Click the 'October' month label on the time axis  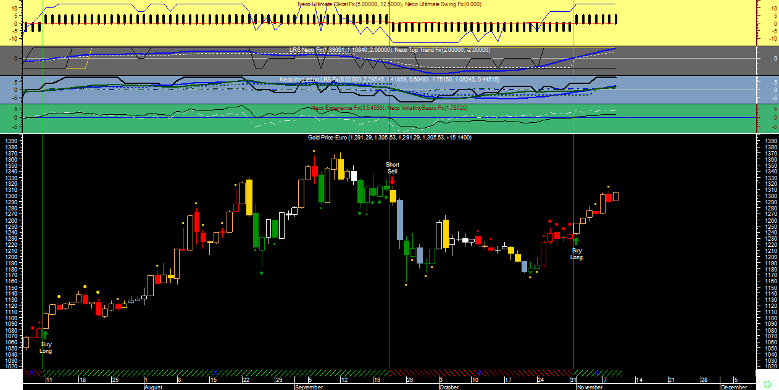(449, 387)
